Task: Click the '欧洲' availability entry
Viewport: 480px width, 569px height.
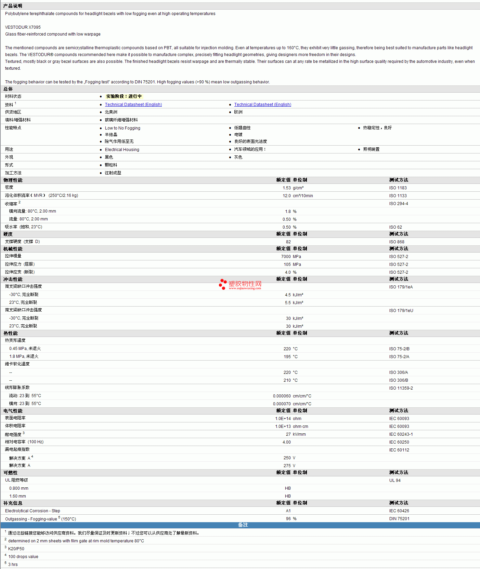Action: pyautogui.click(x=238, y=112)
